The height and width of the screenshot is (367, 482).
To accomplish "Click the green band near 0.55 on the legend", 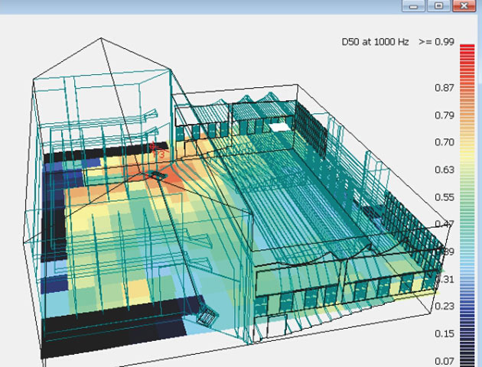I will pos(466,196).
